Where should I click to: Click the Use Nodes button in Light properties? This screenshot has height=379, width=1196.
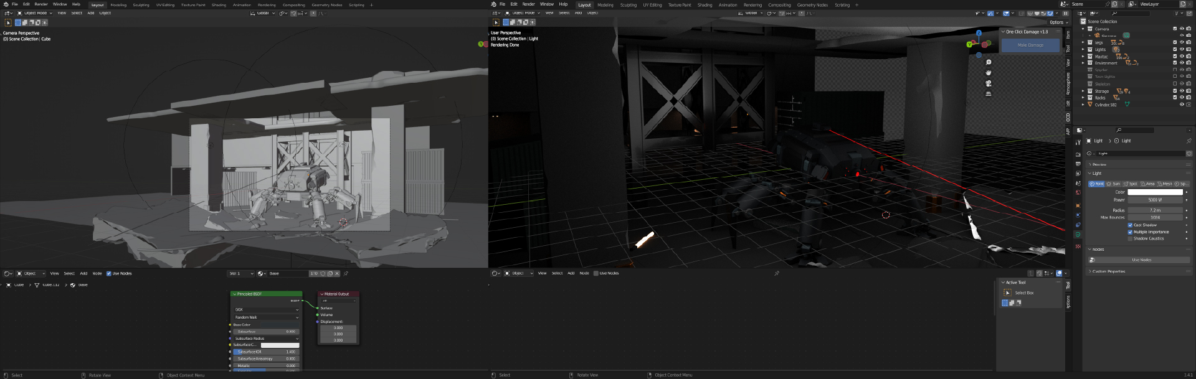[1141, 260]
